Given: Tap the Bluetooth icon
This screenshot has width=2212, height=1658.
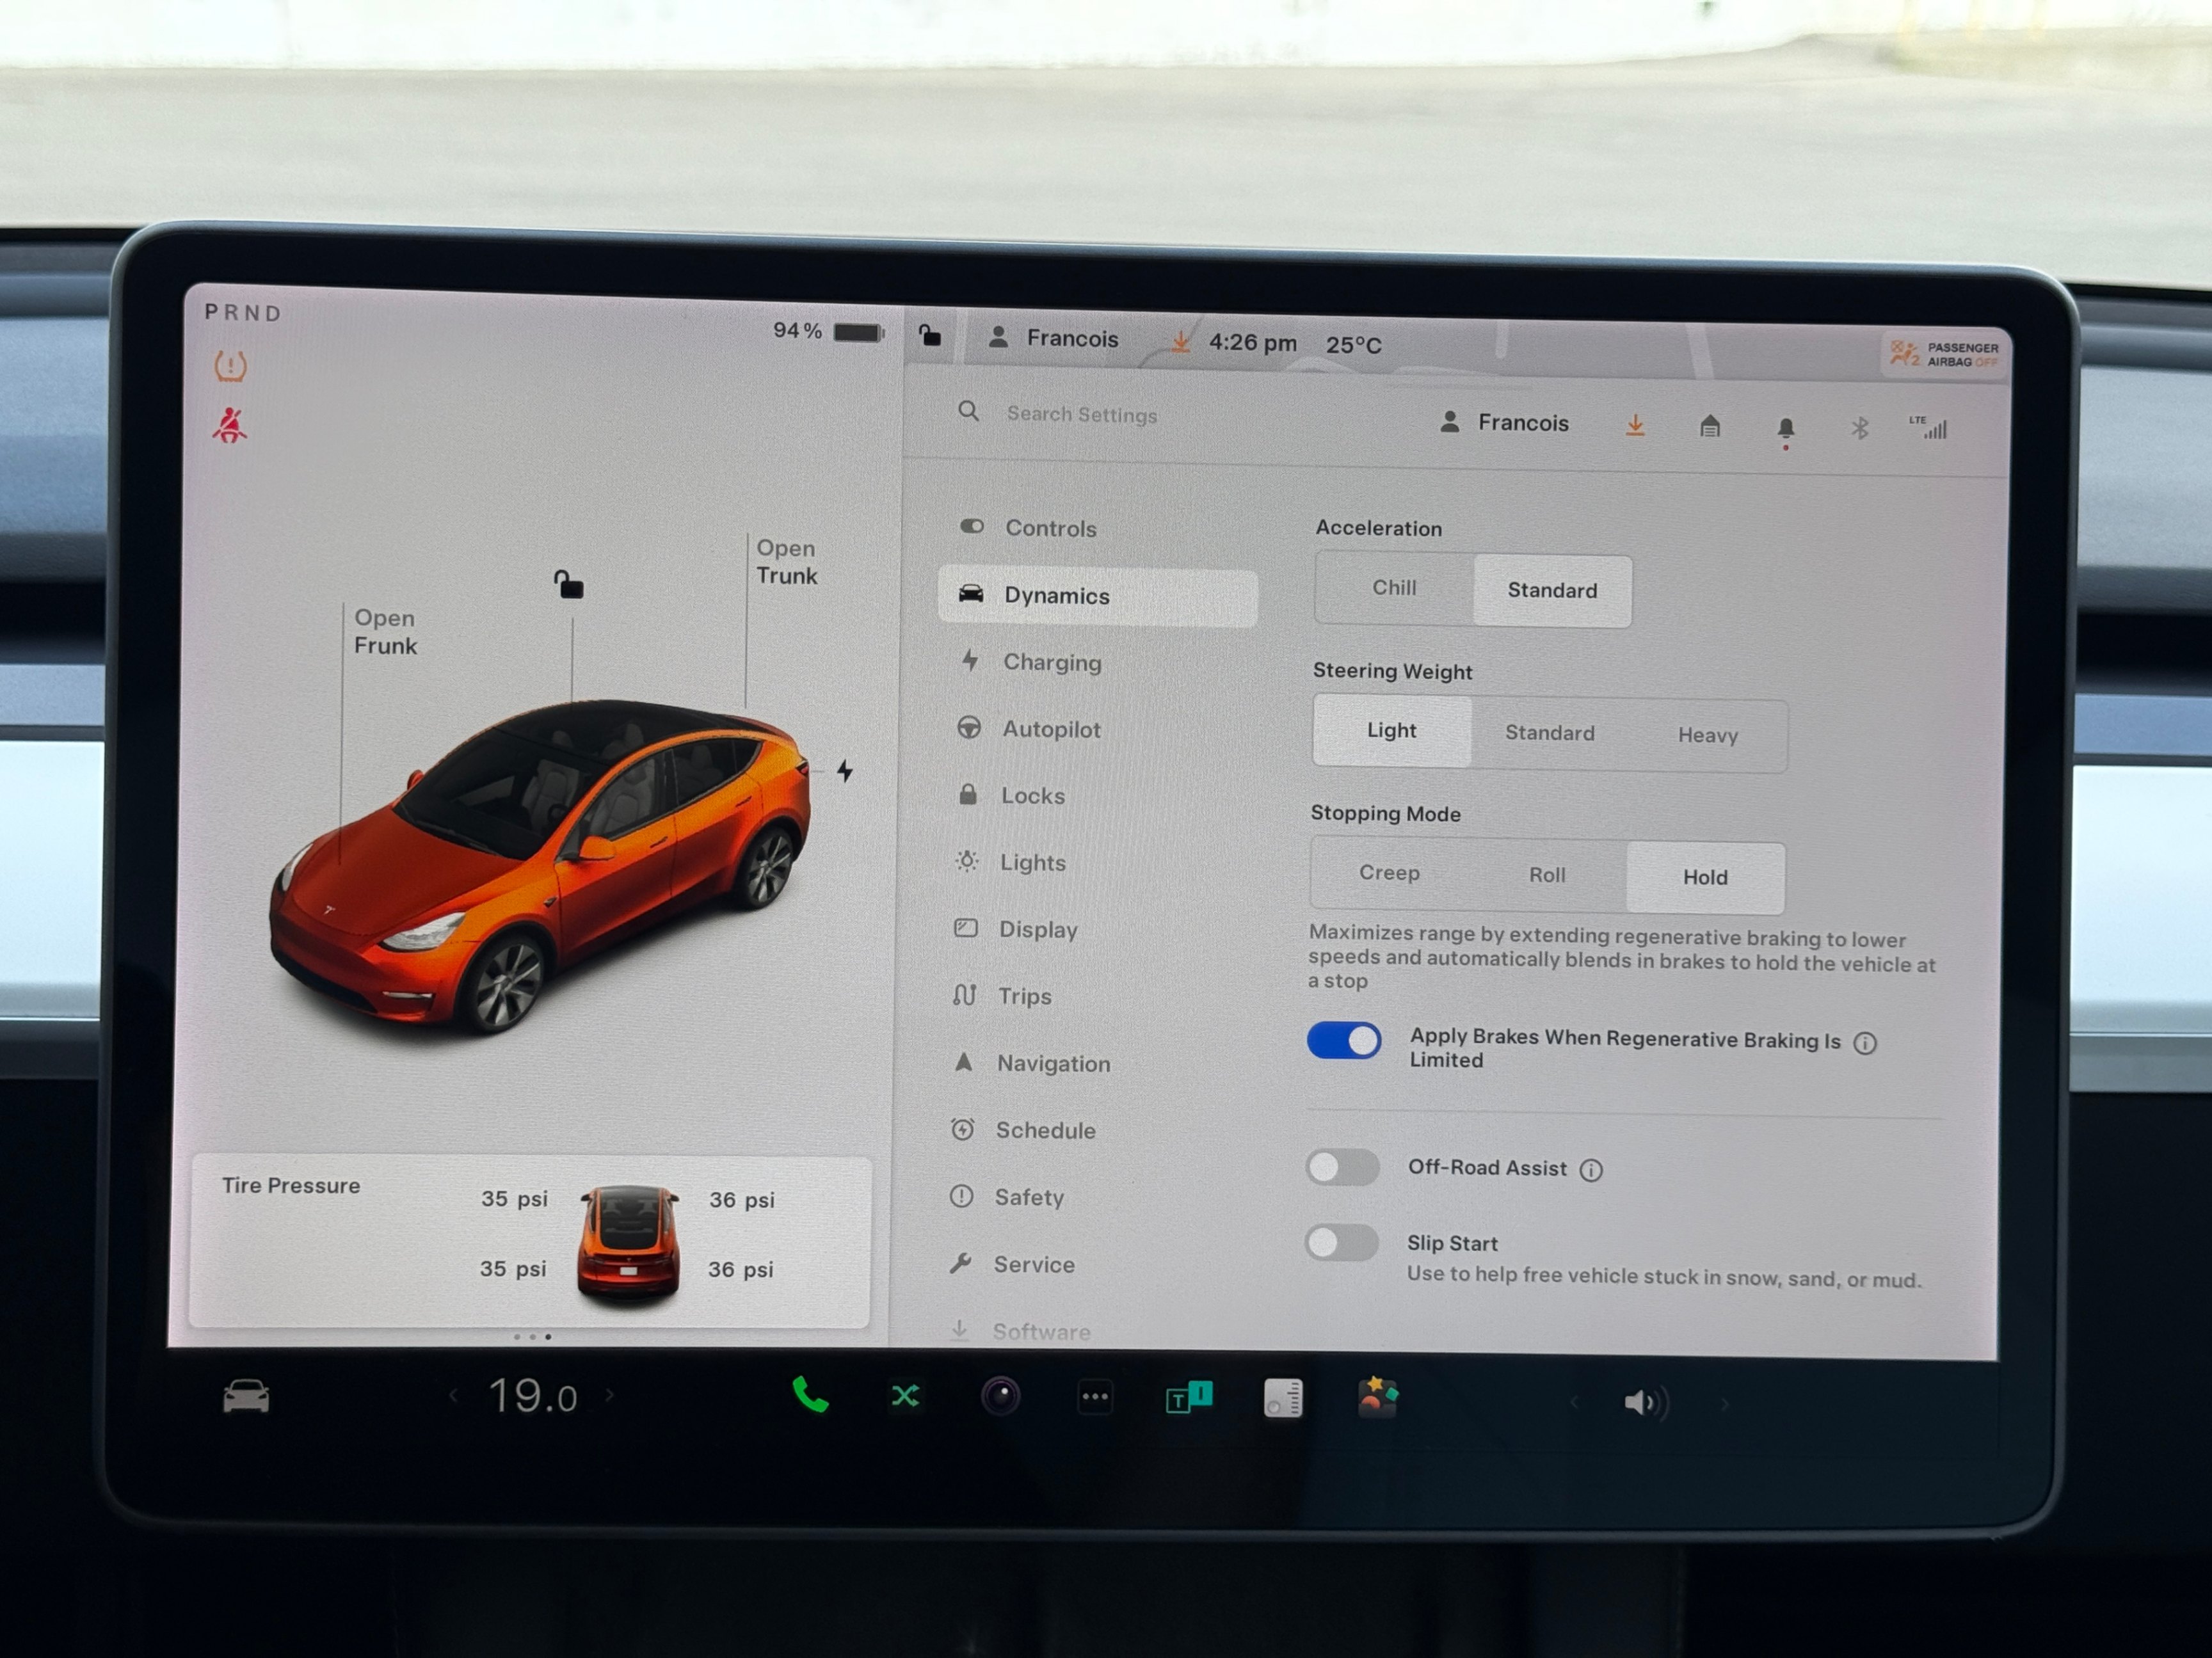Looking at the screenshot, I should [x=1859, y=429].
